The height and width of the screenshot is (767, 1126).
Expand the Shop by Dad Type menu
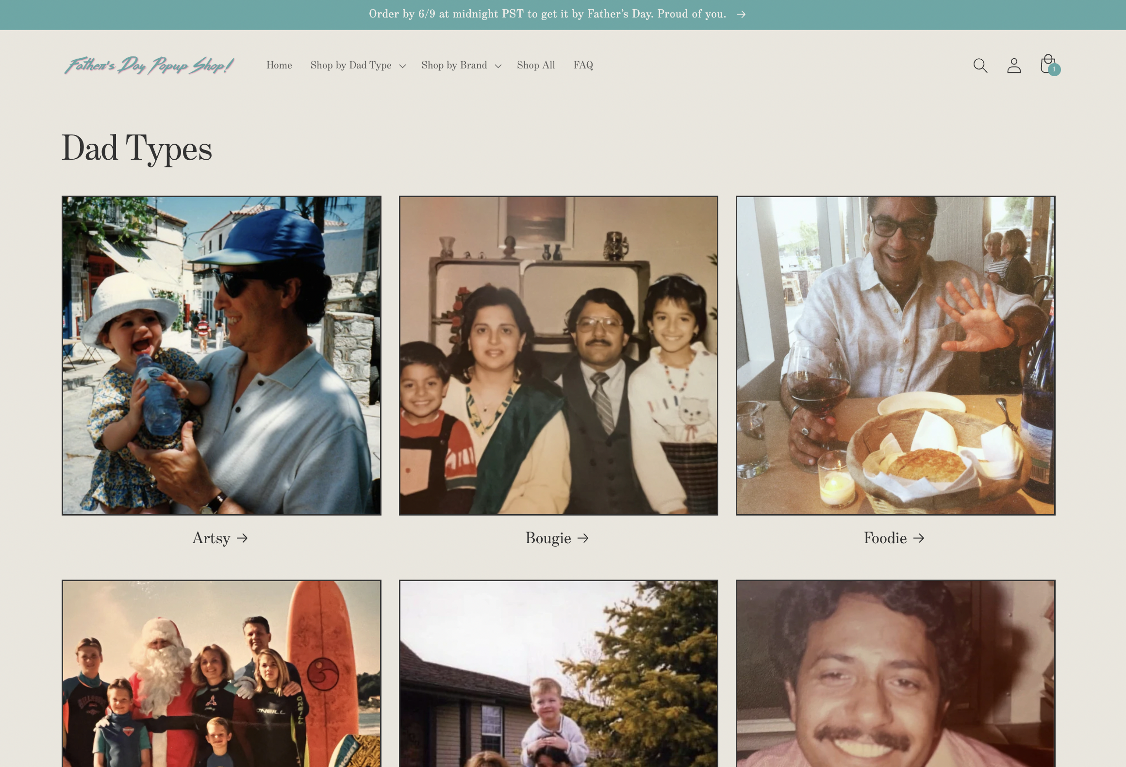351,65
